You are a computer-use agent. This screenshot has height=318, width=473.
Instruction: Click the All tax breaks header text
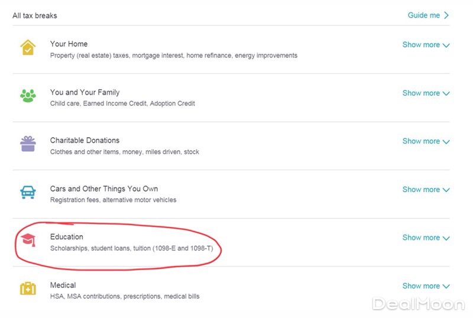click(34, 15)
